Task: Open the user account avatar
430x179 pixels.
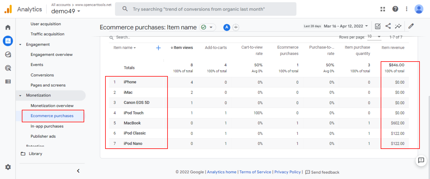Action: (x=419, y=9)
